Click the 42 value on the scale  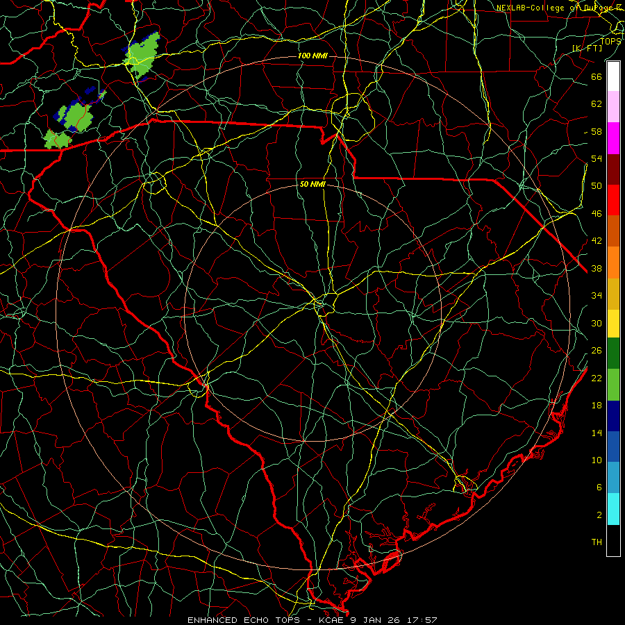click(597, 241)
